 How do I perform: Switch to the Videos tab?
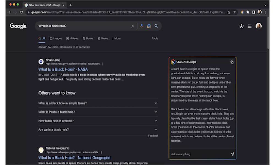[x=72, y=38]
